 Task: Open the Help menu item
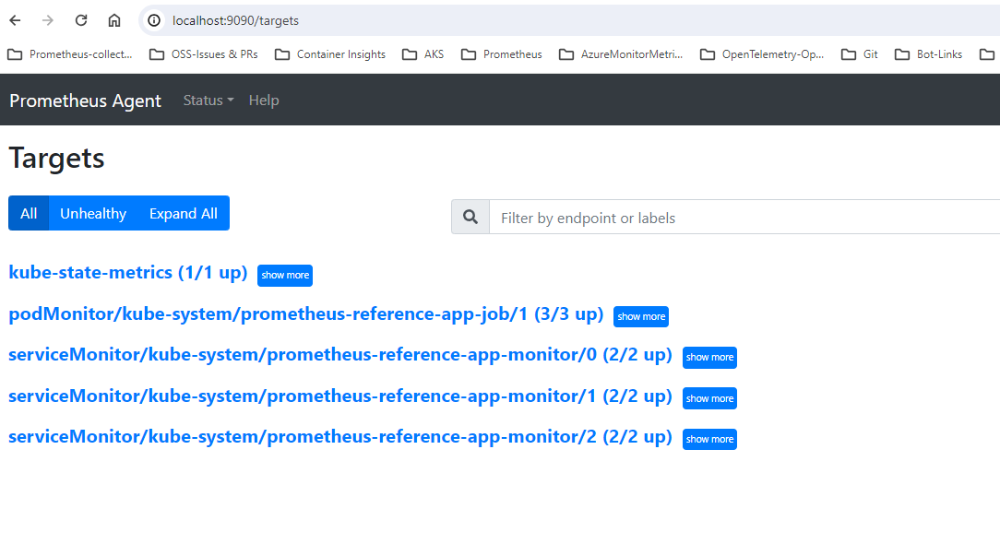264,101
